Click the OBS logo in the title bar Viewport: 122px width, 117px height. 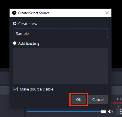(14, 13)
